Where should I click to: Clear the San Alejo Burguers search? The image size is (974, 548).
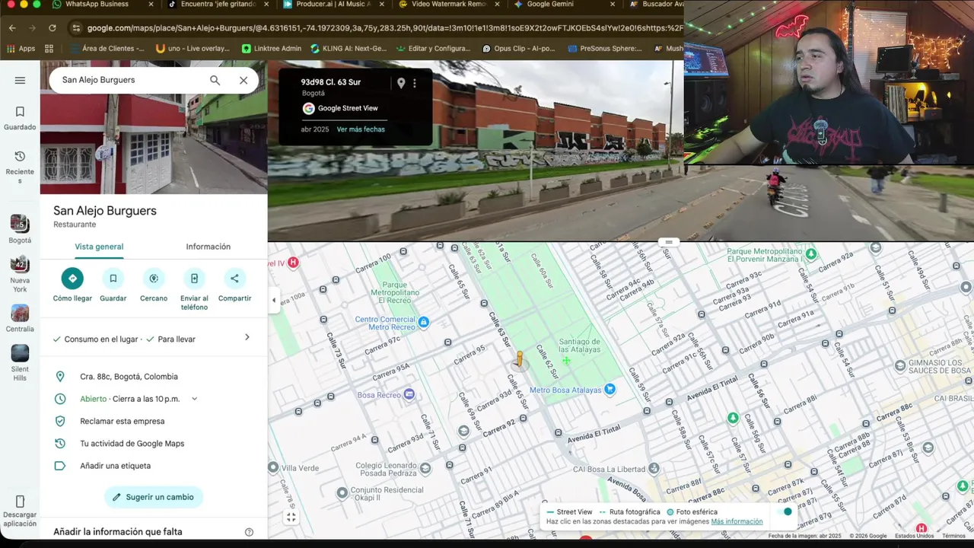[243, 80]
